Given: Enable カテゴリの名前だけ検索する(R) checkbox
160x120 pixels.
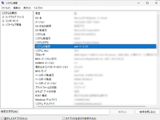Looking at the screenshot, I should (63, 118).
